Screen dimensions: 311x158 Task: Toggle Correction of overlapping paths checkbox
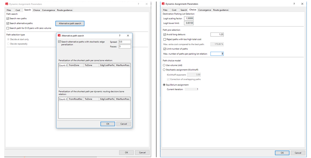coord(168,79)
